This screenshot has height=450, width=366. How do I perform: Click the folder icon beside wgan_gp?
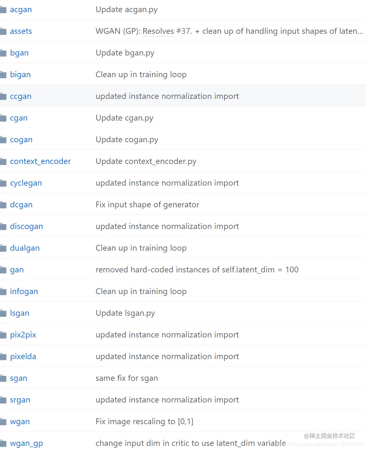3,444
